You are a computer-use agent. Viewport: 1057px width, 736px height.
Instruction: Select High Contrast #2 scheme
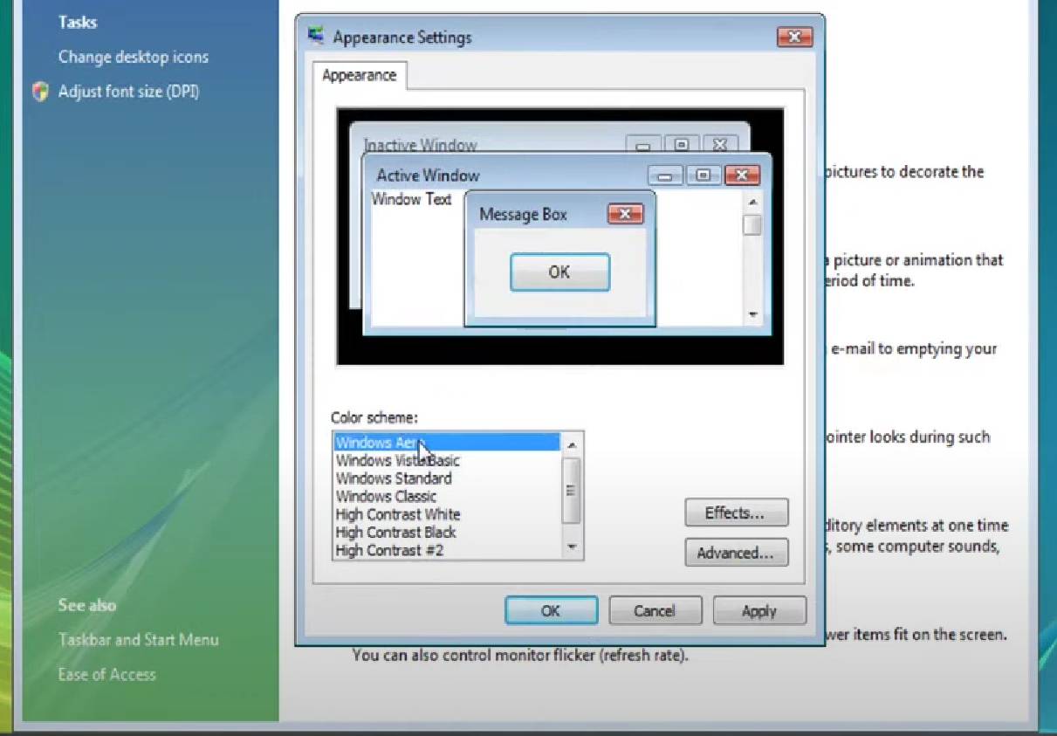(x=447, y=550)
